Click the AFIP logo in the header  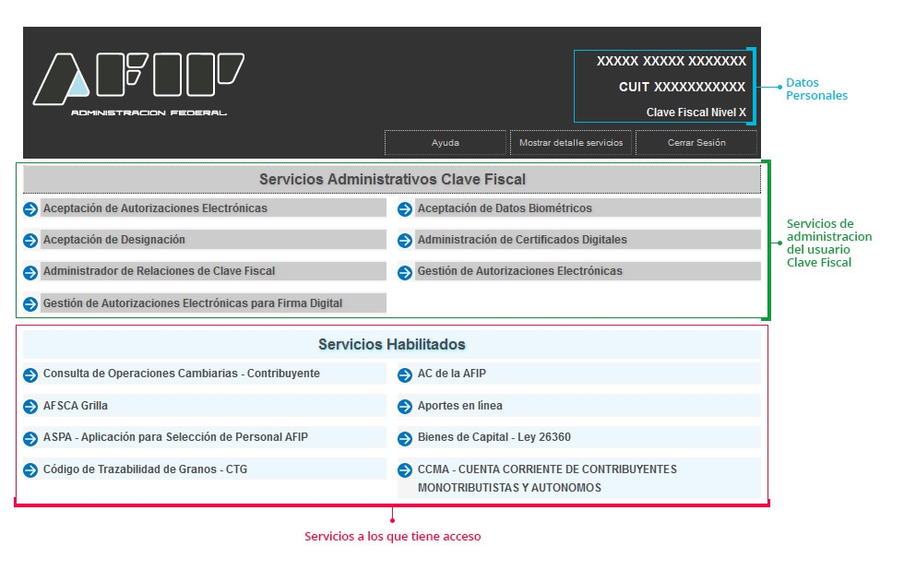coord(138,83)
